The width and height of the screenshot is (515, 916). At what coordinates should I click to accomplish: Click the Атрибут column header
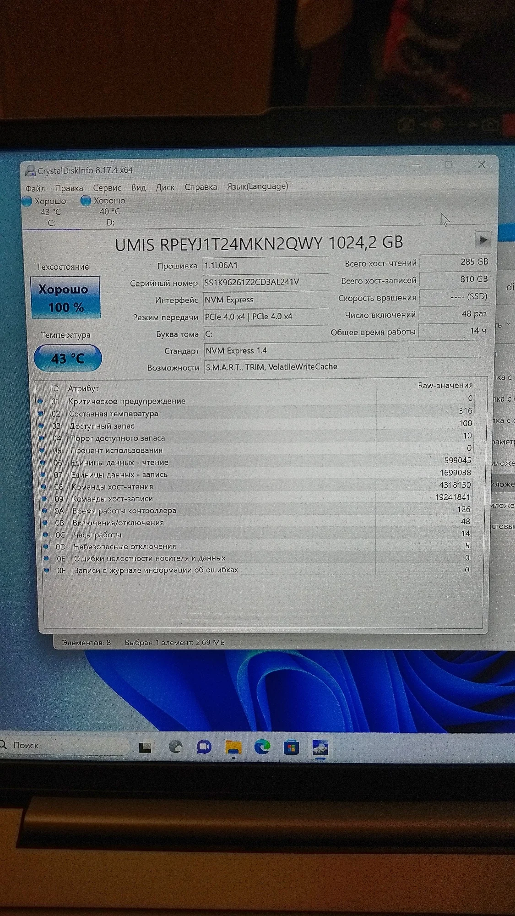[83, 388]
